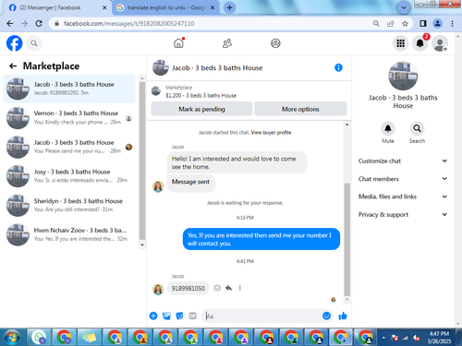Open the Chrome tab search dropdown

[x=404, y=7]
